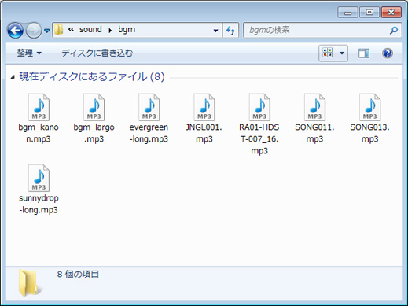Select the SONG011.mp3 file icon
The image size is (408, 306).
point(314,107)
